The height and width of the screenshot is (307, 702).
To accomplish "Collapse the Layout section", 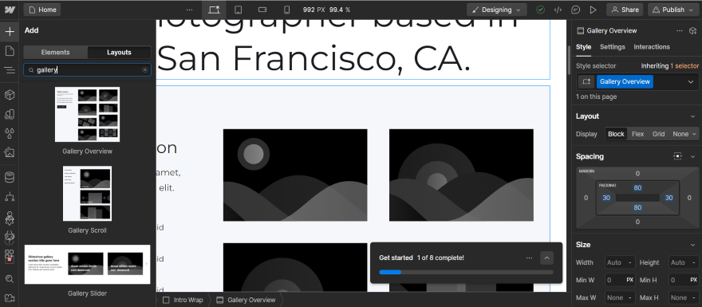I will [x=692, y=116].
